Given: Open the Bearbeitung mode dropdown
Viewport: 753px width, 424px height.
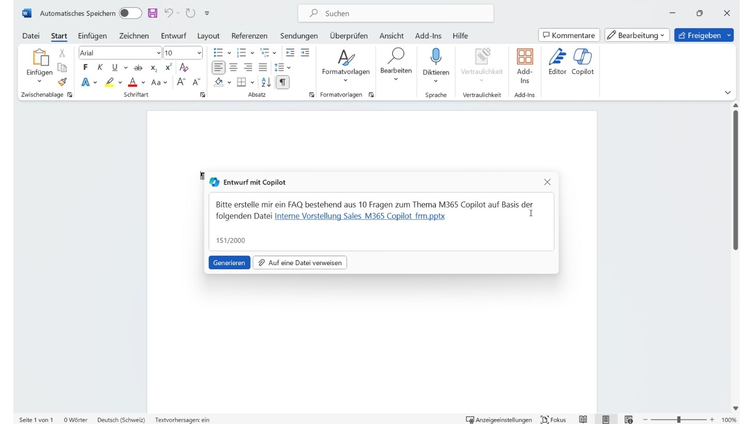Looking at the screenshot, I should click(x=637, y=35).
